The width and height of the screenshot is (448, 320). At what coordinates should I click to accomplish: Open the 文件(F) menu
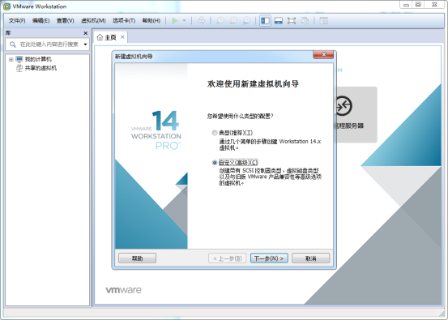[x=17, y=20]
